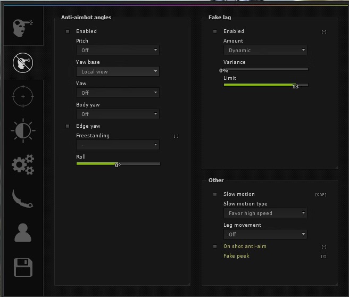Click the Slow motion [CAP] hotkey button

[321, 195]
